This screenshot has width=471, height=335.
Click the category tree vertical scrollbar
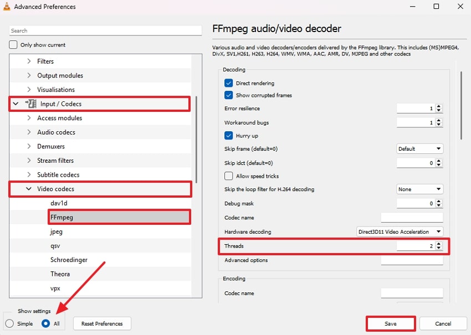[x=197, y=140]
